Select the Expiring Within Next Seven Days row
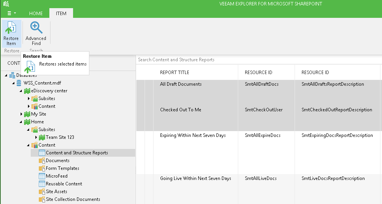382x204 pixels. click(193, 135)
